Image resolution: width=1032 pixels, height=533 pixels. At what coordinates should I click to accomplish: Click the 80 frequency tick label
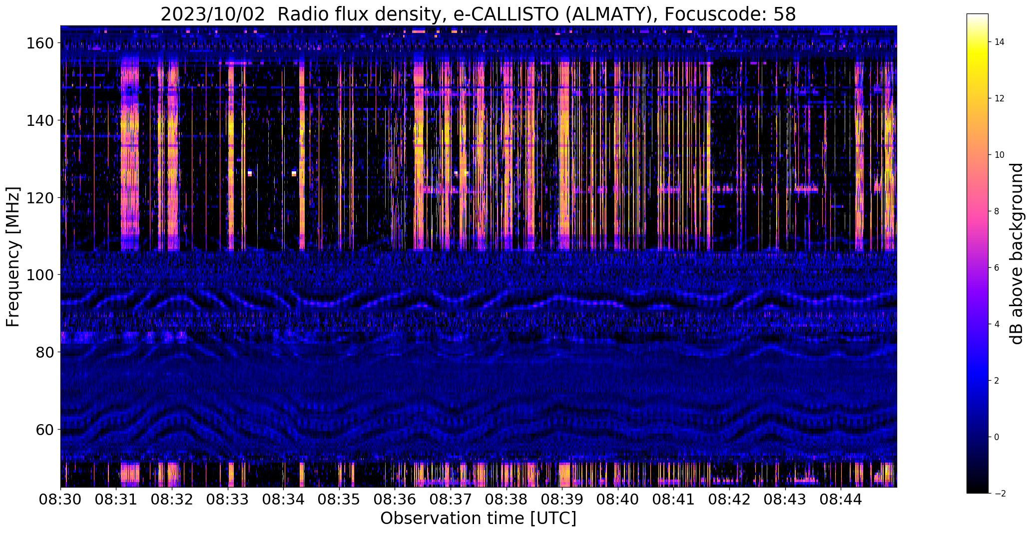44,352
